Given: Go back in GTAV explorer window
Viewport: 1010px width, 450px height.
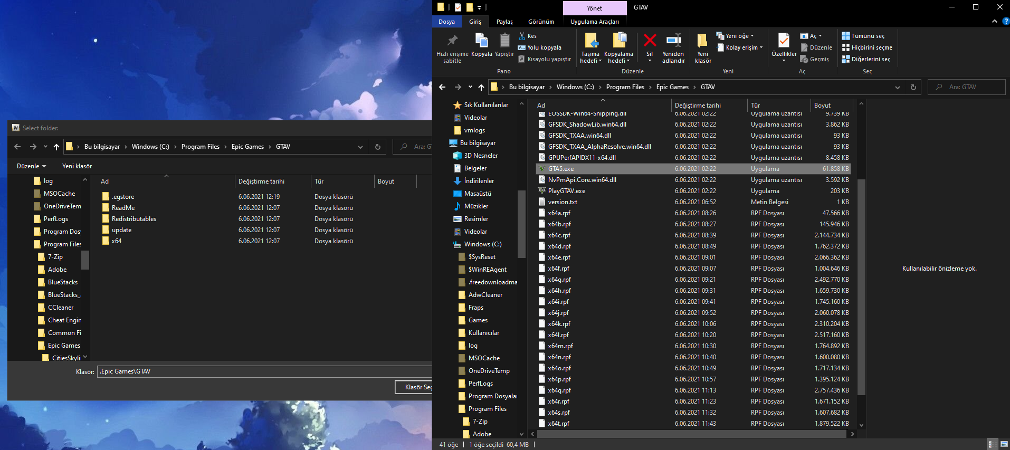Looking at the screenshot, I should pos(442,87).
